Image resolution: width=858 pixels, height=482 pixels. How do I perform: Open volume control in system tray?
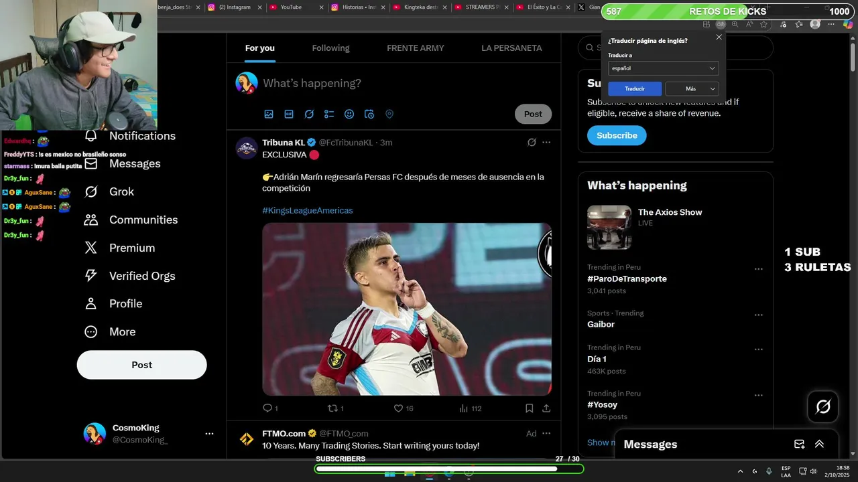point(813,471)
